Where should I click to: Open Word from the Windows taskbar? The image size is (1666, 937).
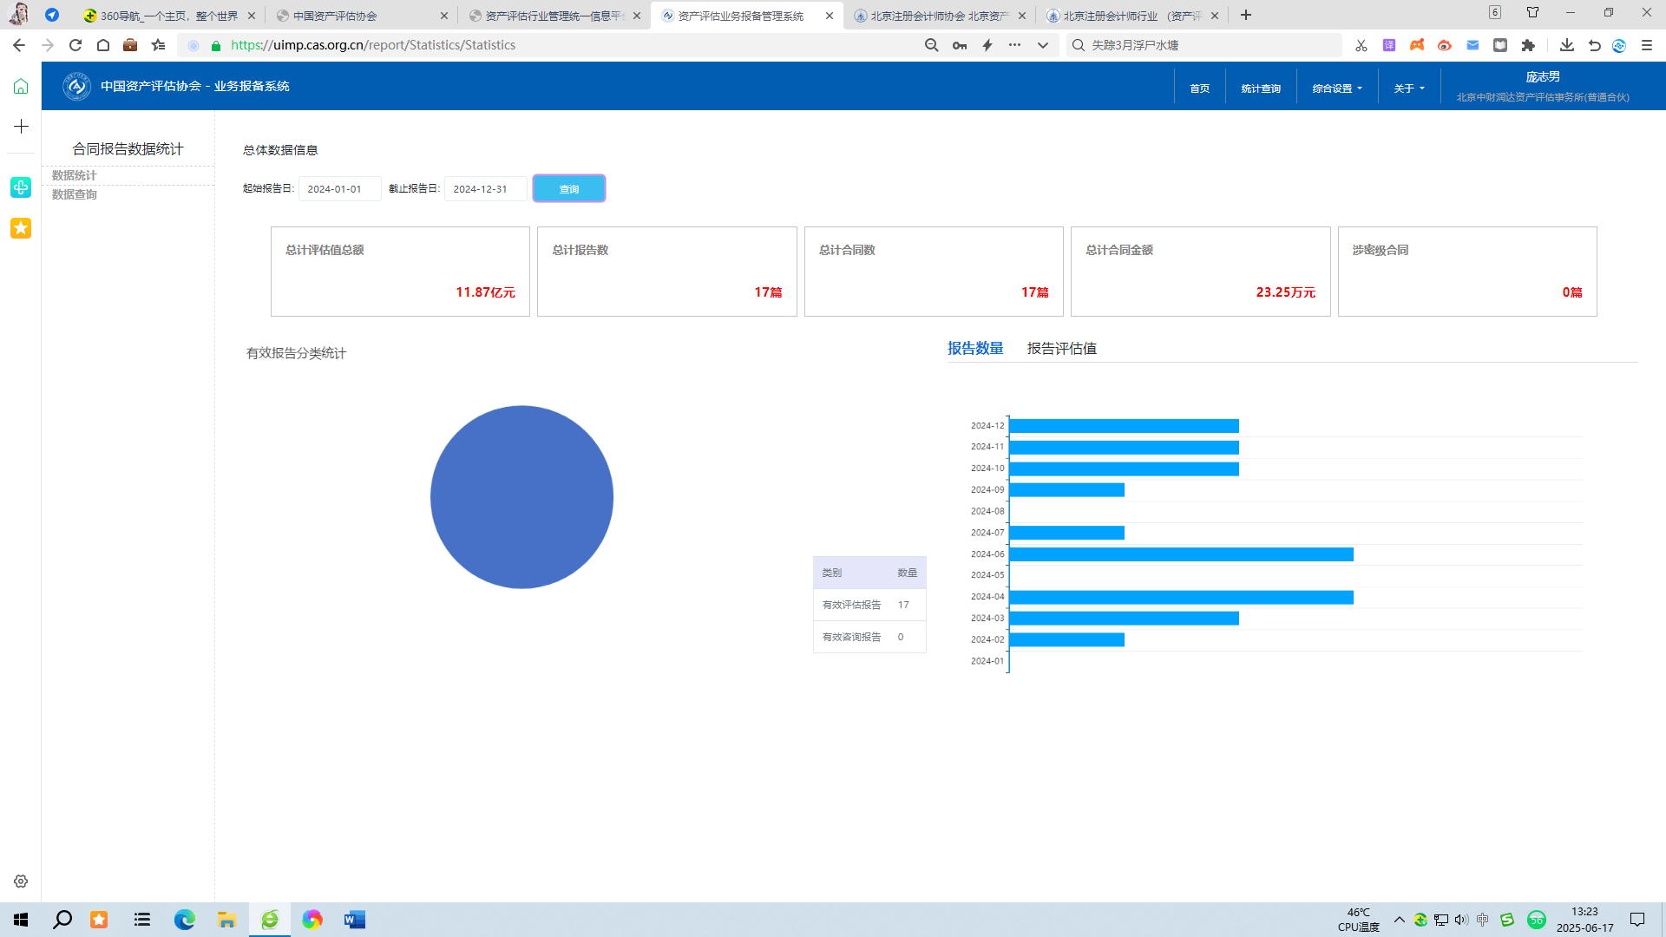(354, 920)
